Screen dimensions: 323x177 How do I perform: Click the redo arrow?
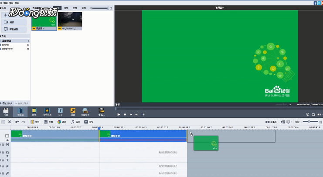click(24, 122)
